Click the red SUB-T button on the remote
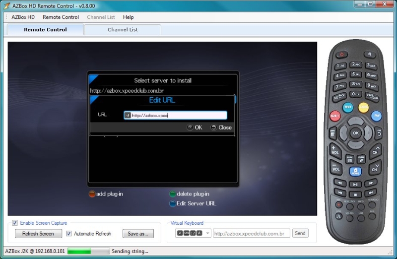 tap(335, 116)
